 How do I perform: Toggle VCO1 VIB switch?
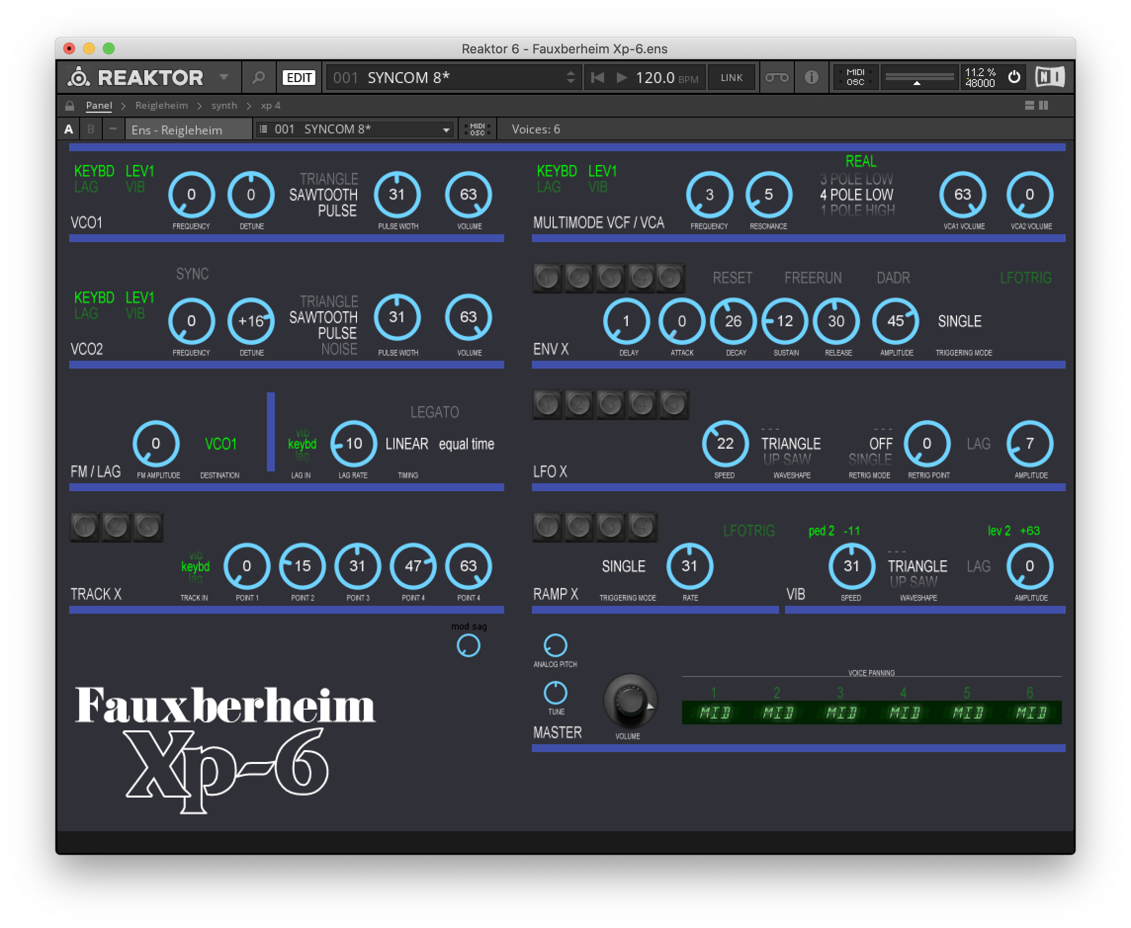pyautogui.click(x=135, y=187)
